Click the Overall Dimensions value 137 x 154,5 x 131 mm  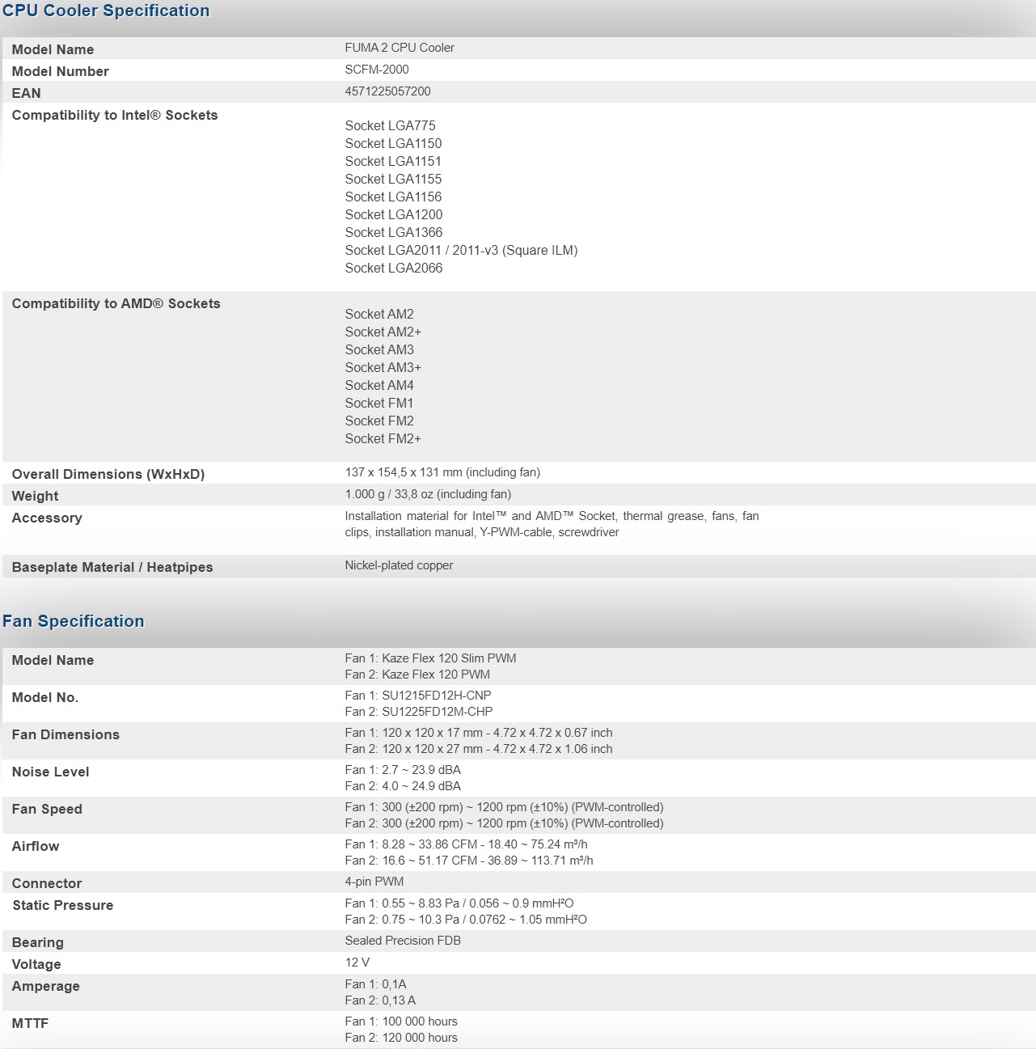click(442, 472)
